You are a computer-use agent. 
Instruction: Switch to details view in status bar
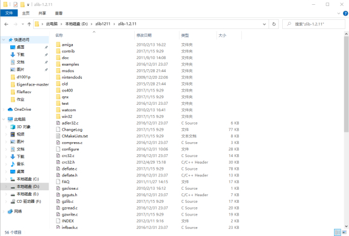tap(338, 232)
